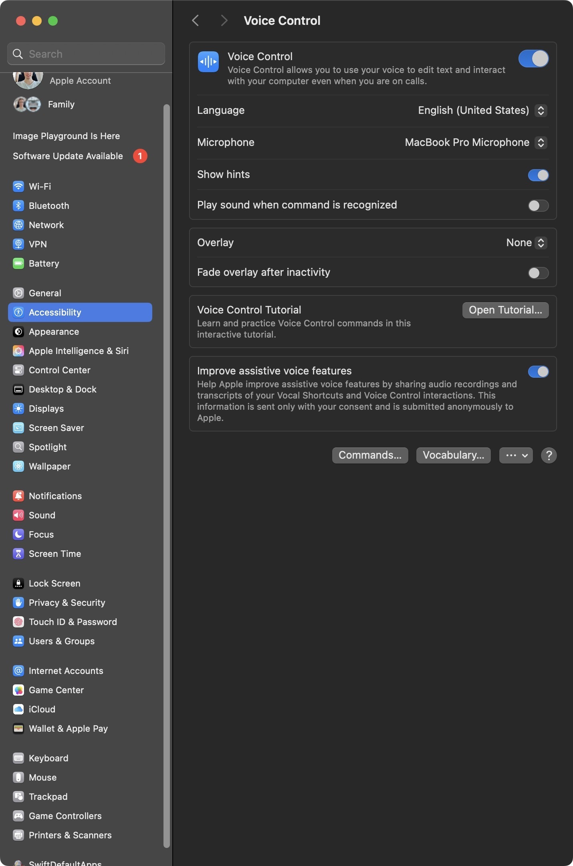Turn off Show hints toggle
573x866 pixels.
538,175
